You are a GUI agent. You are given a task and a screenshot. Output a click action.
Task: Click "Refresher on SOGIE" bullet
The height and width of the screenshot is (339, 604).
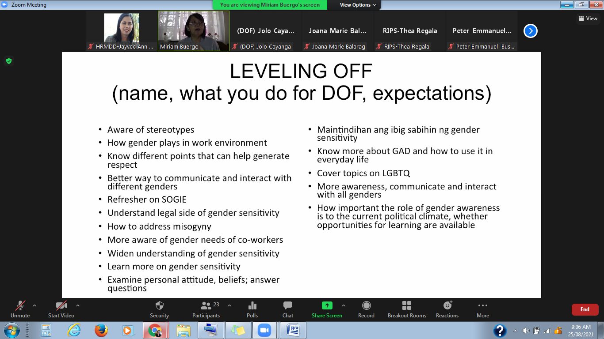pyautogui.click(x=147, y=200)
